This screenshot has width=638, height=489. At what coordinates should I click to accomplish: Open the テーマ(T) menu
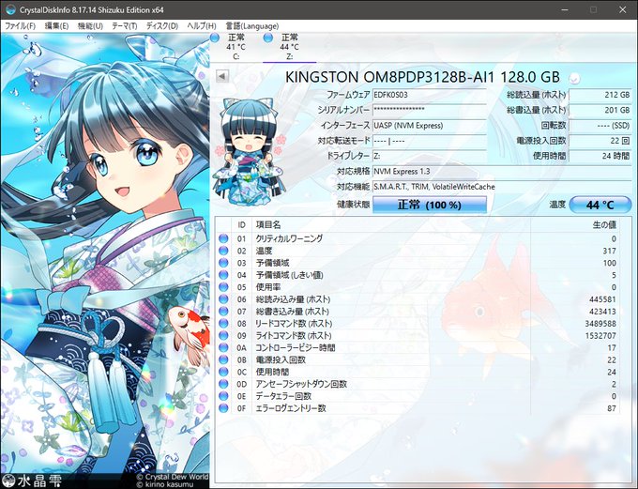click(124, 26)
